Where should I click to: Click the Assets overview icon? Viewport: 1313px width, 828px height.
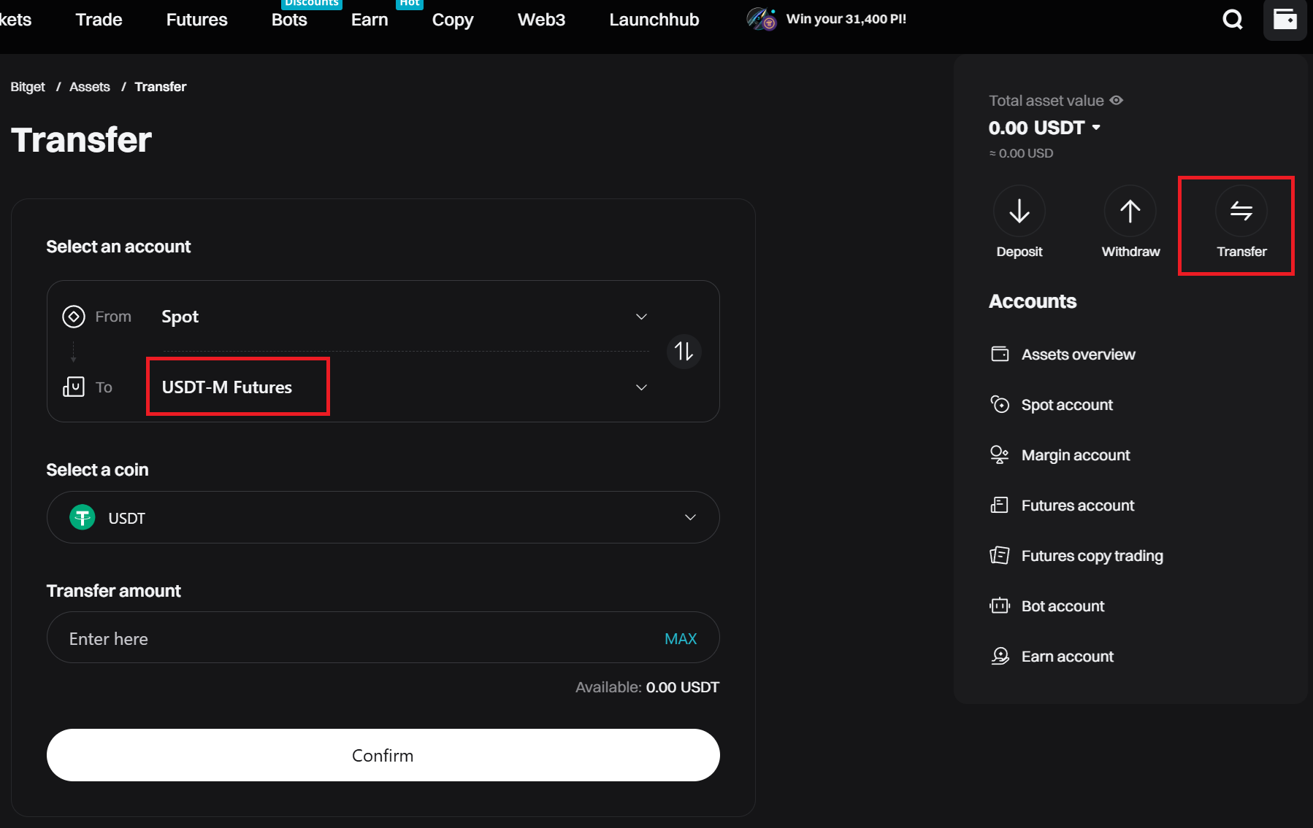(x=1000, y=354)
